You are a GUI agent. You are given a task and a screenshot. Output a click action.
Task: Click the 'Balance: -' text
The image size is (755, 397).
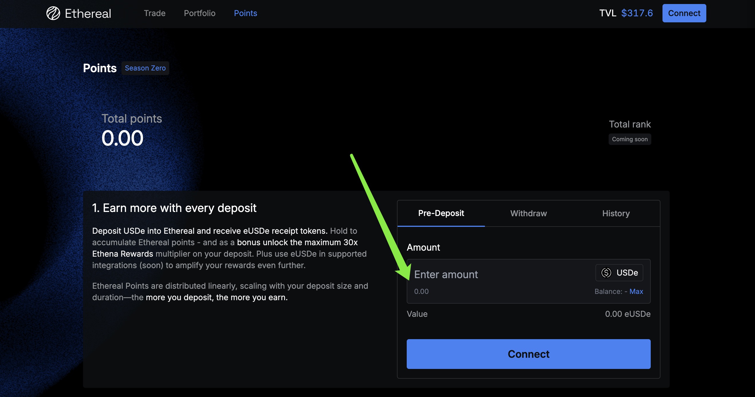[x=611, y=291]
